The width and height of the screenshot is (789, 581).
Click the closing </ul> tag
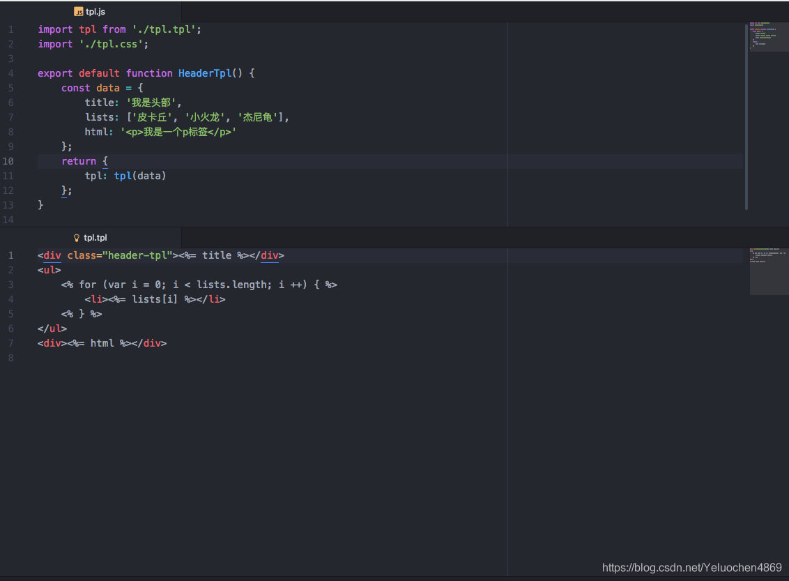(x=52, y=329)
